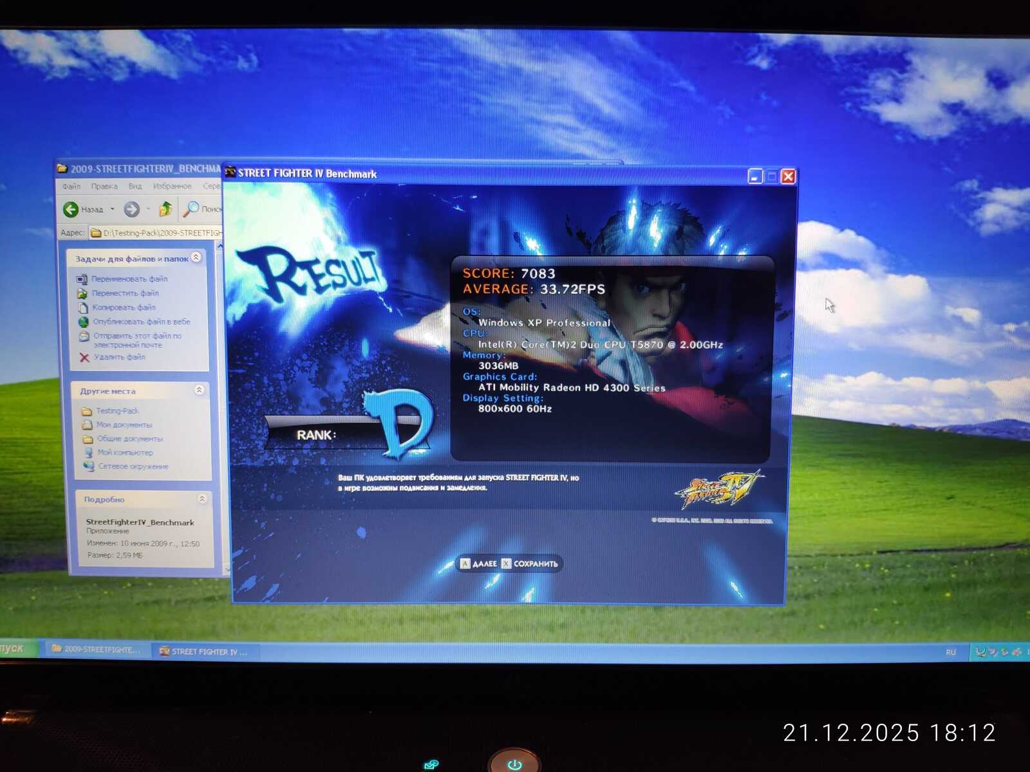The height and width of the screenshot is (772, 1030).
Task: Open the back history dropdown arrow
Action: point(113,209)
